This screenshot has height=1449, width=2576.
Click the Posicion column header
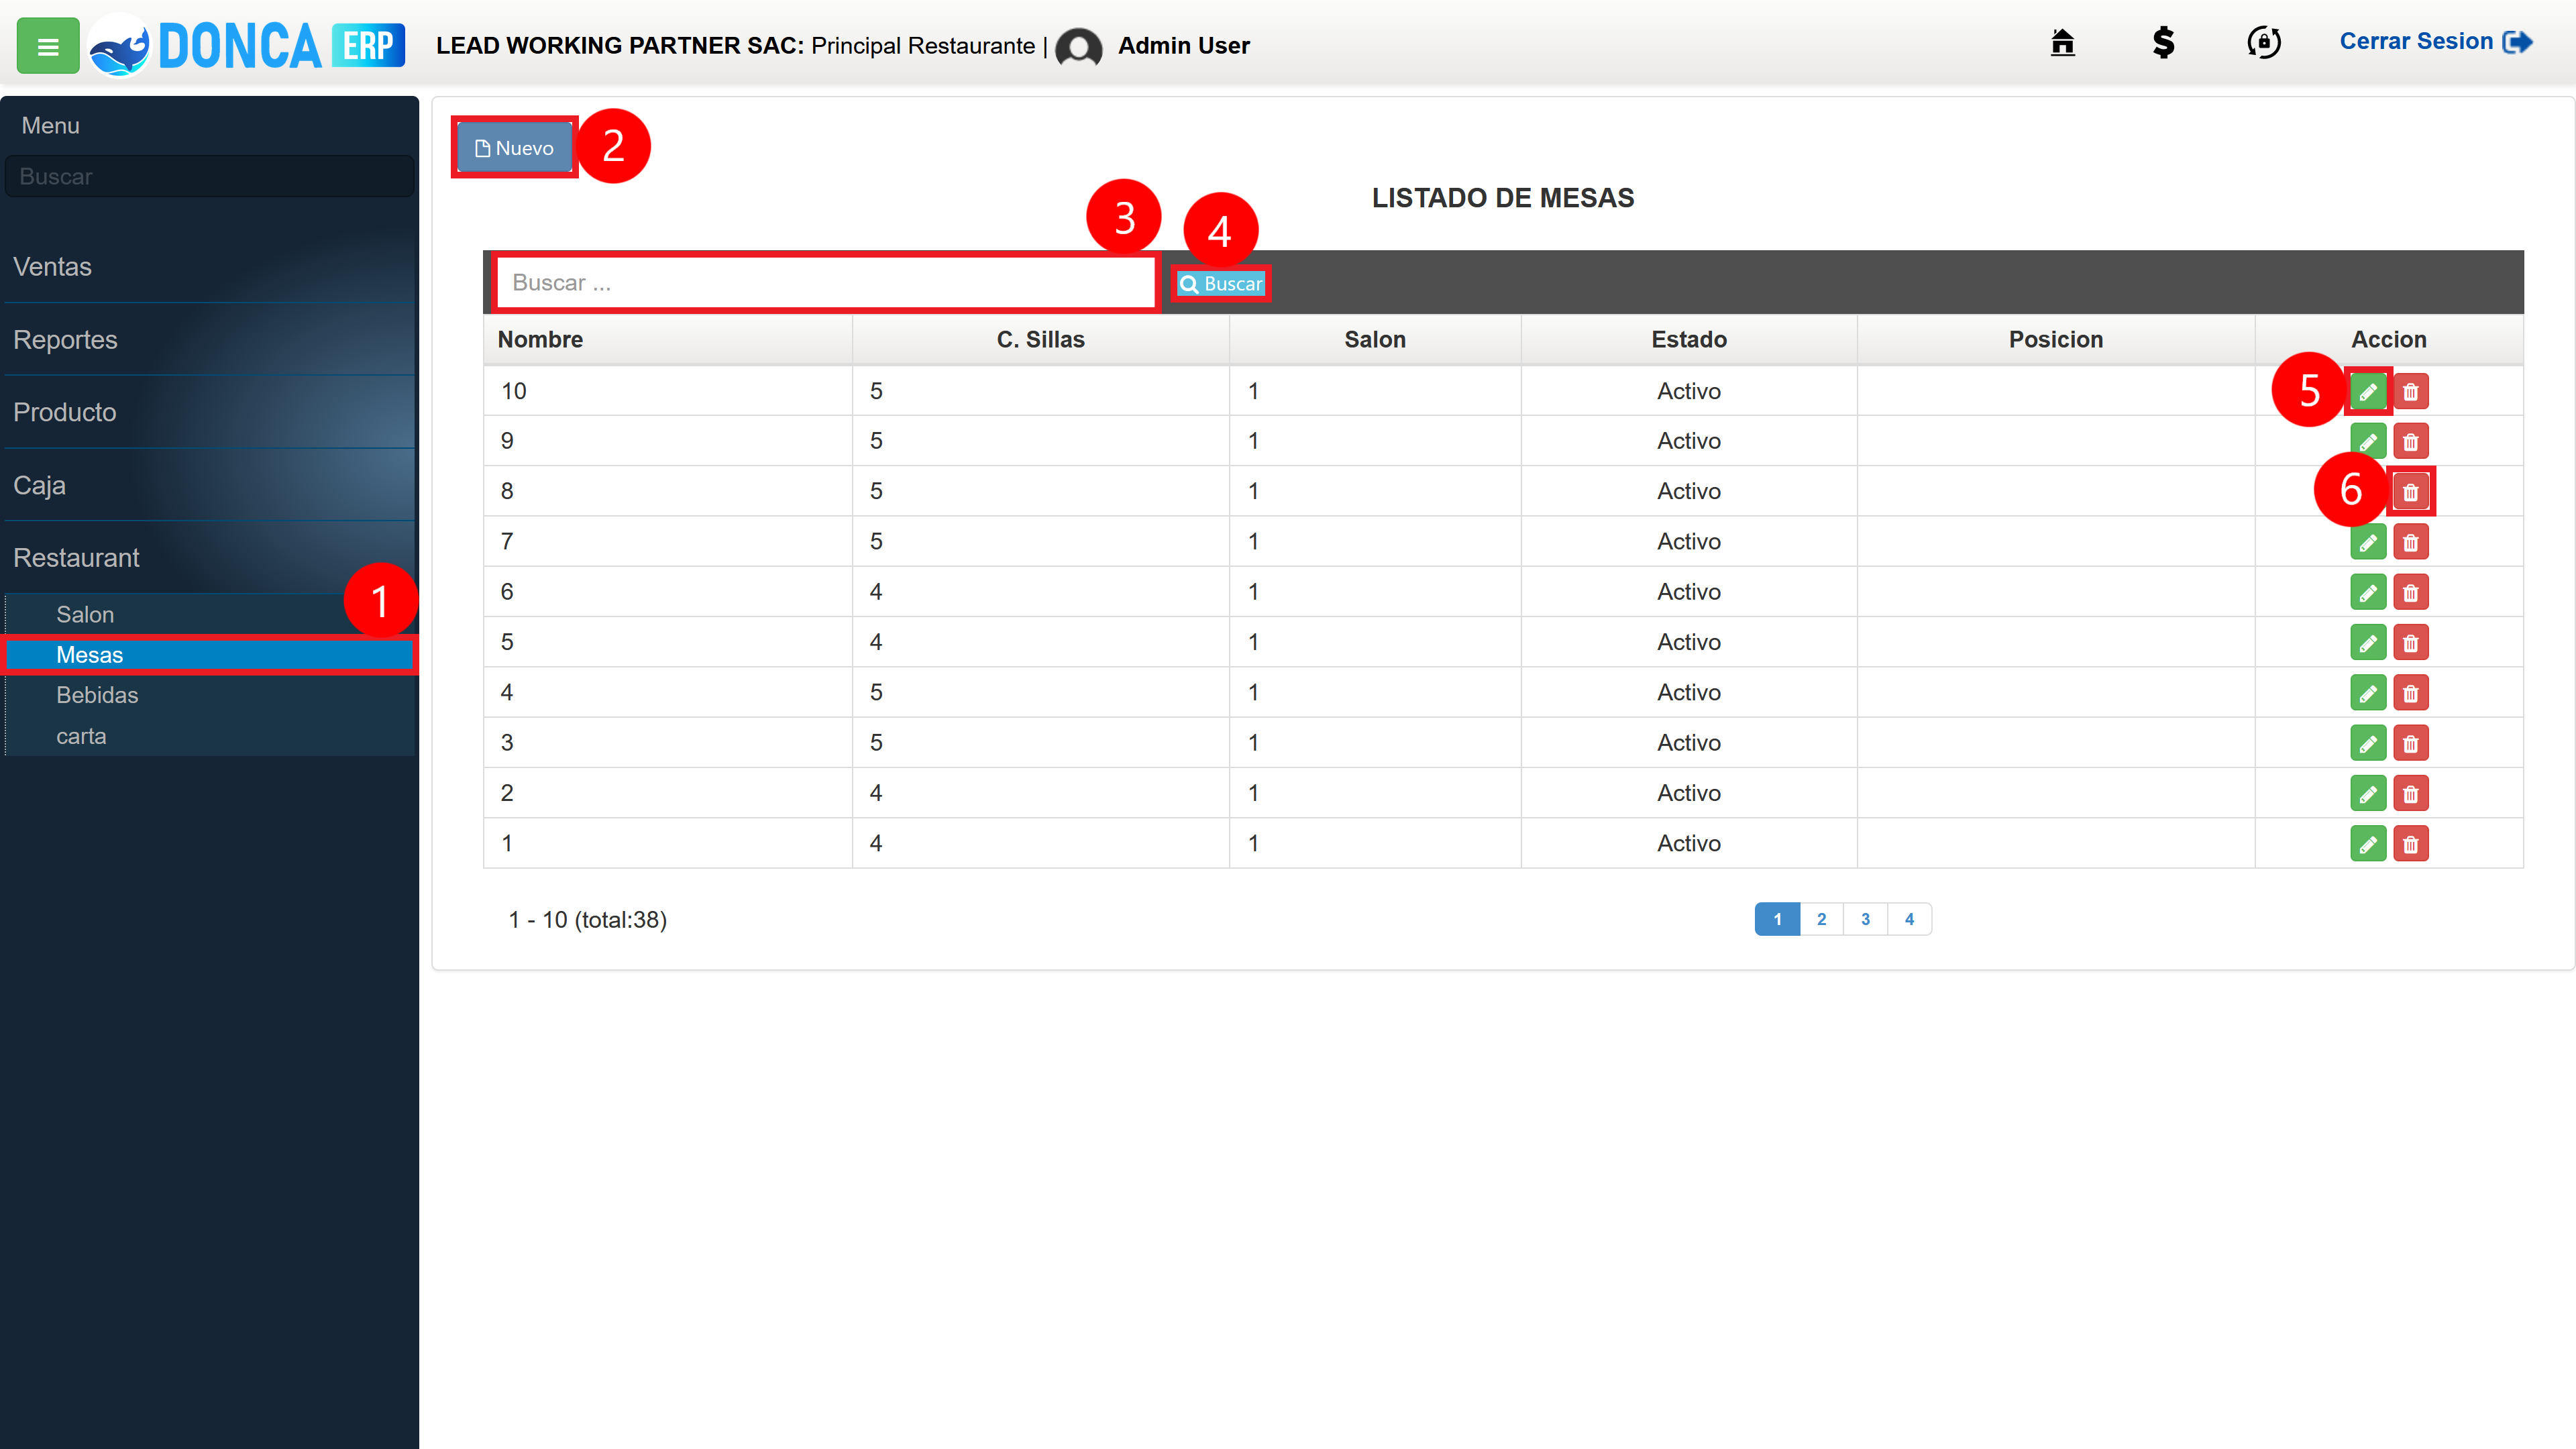point(2056,339)
